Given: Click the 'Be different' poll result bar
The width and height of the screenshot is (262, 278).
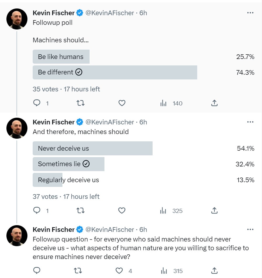Looking at the screenshot, I should pos(115,72).
